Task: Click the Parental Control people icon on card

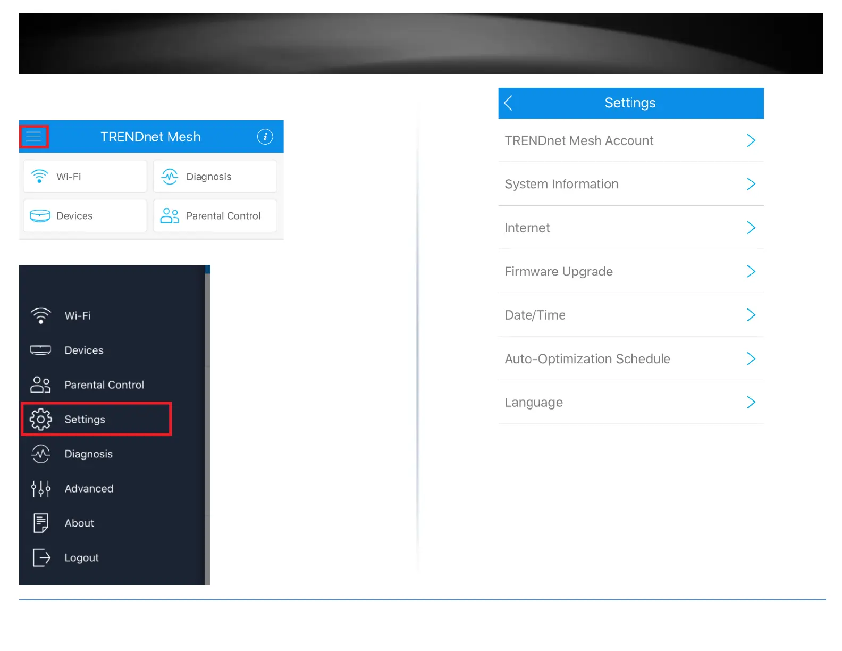Action: click(x=170, y=215)
